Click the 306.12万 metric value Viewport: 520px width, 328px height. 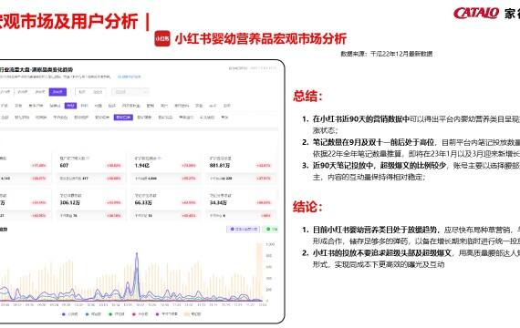point(69,202)
